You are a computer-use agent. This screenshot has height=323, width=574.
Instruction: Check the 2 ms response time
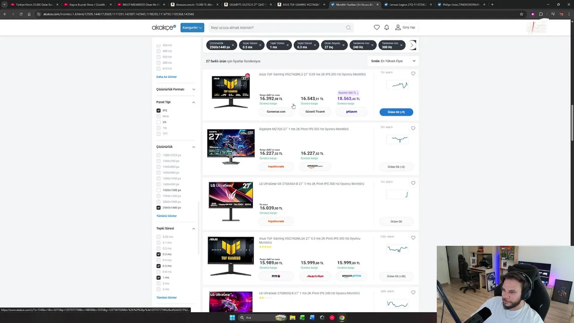158,284
